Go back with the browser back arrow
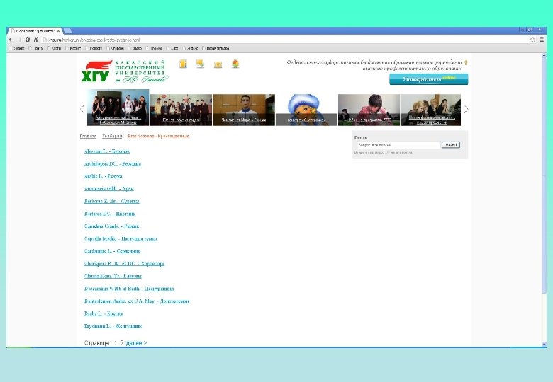553x382 pixels. (x=11, y=40)
